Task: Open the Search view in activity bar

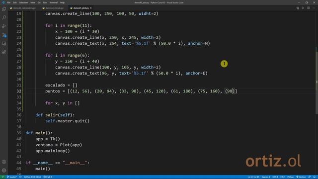Action: point(4,18)
